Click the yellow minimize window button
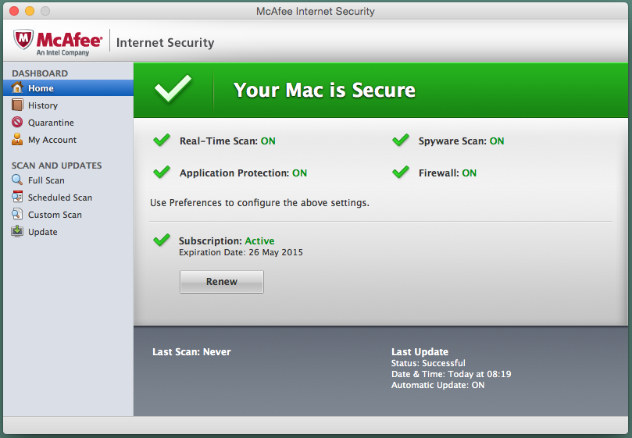 (x=30, y=12)
